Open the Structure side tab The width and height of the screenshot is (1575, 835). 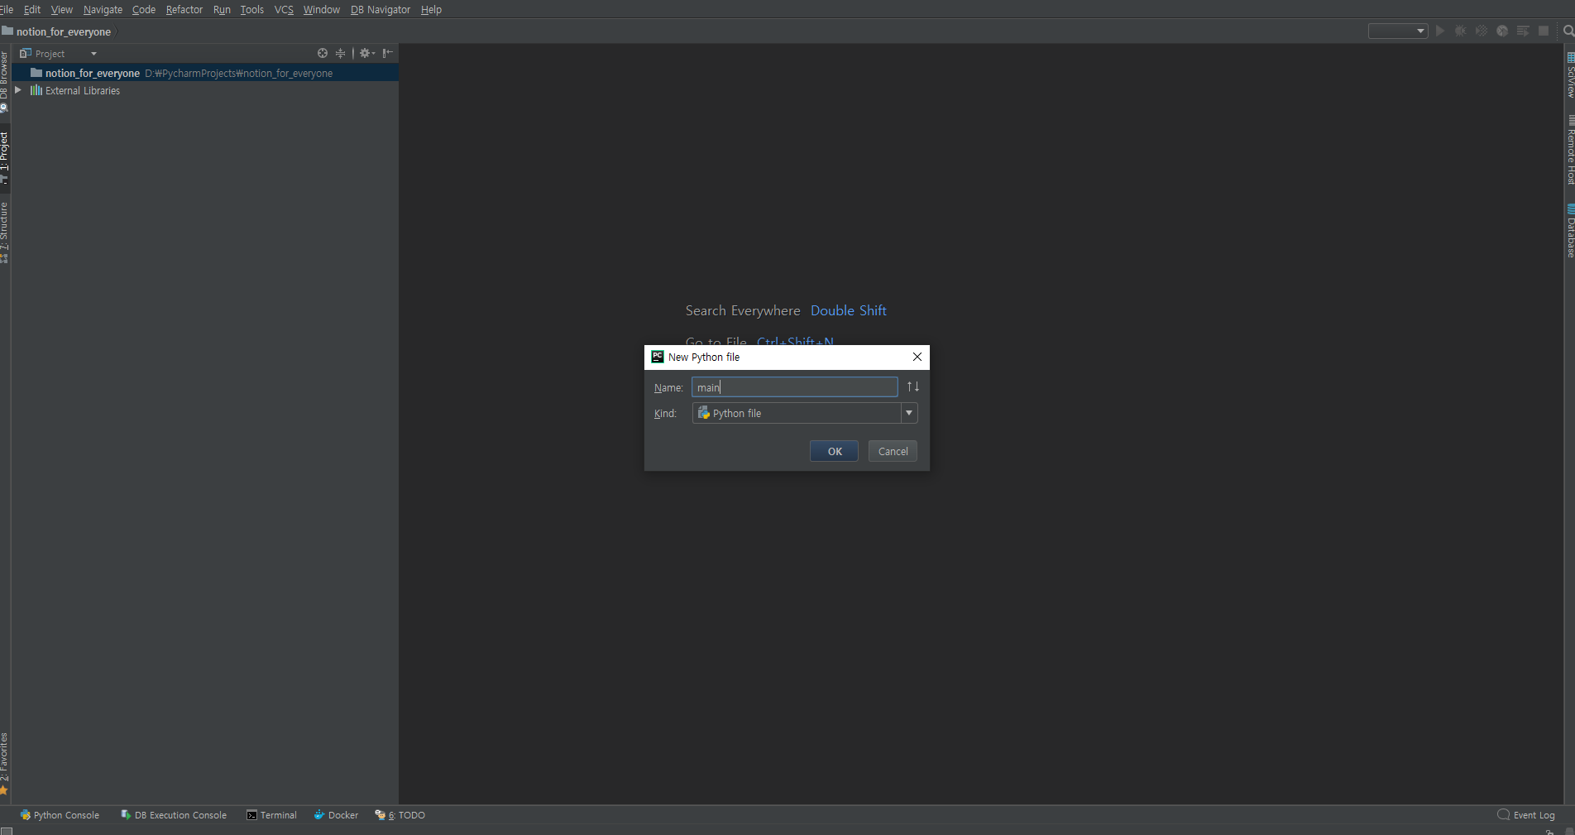click(4, 233)
